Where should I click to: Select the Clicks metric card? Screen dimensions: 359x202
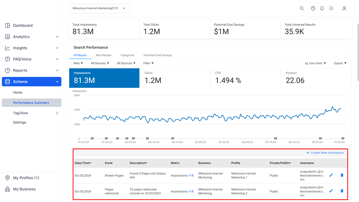[175, 78]
